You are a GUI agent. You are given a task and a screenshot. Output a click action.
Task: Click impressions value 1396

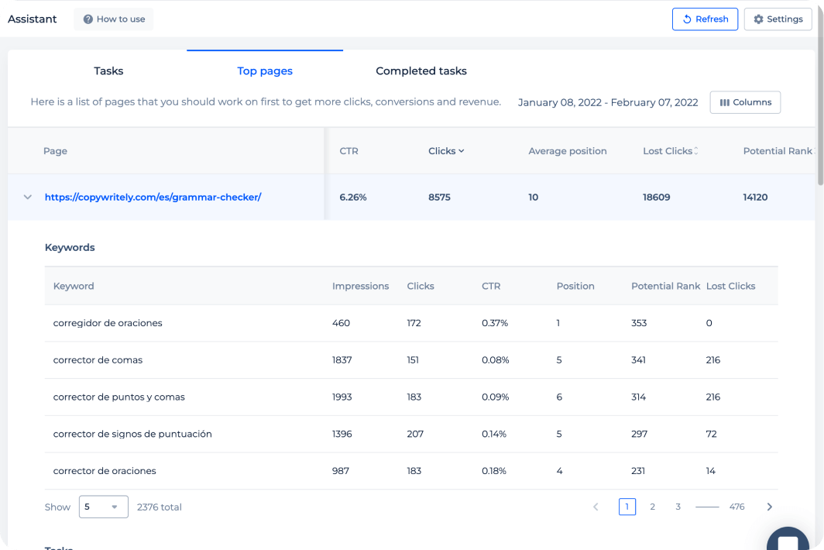(x=342, y=434)
